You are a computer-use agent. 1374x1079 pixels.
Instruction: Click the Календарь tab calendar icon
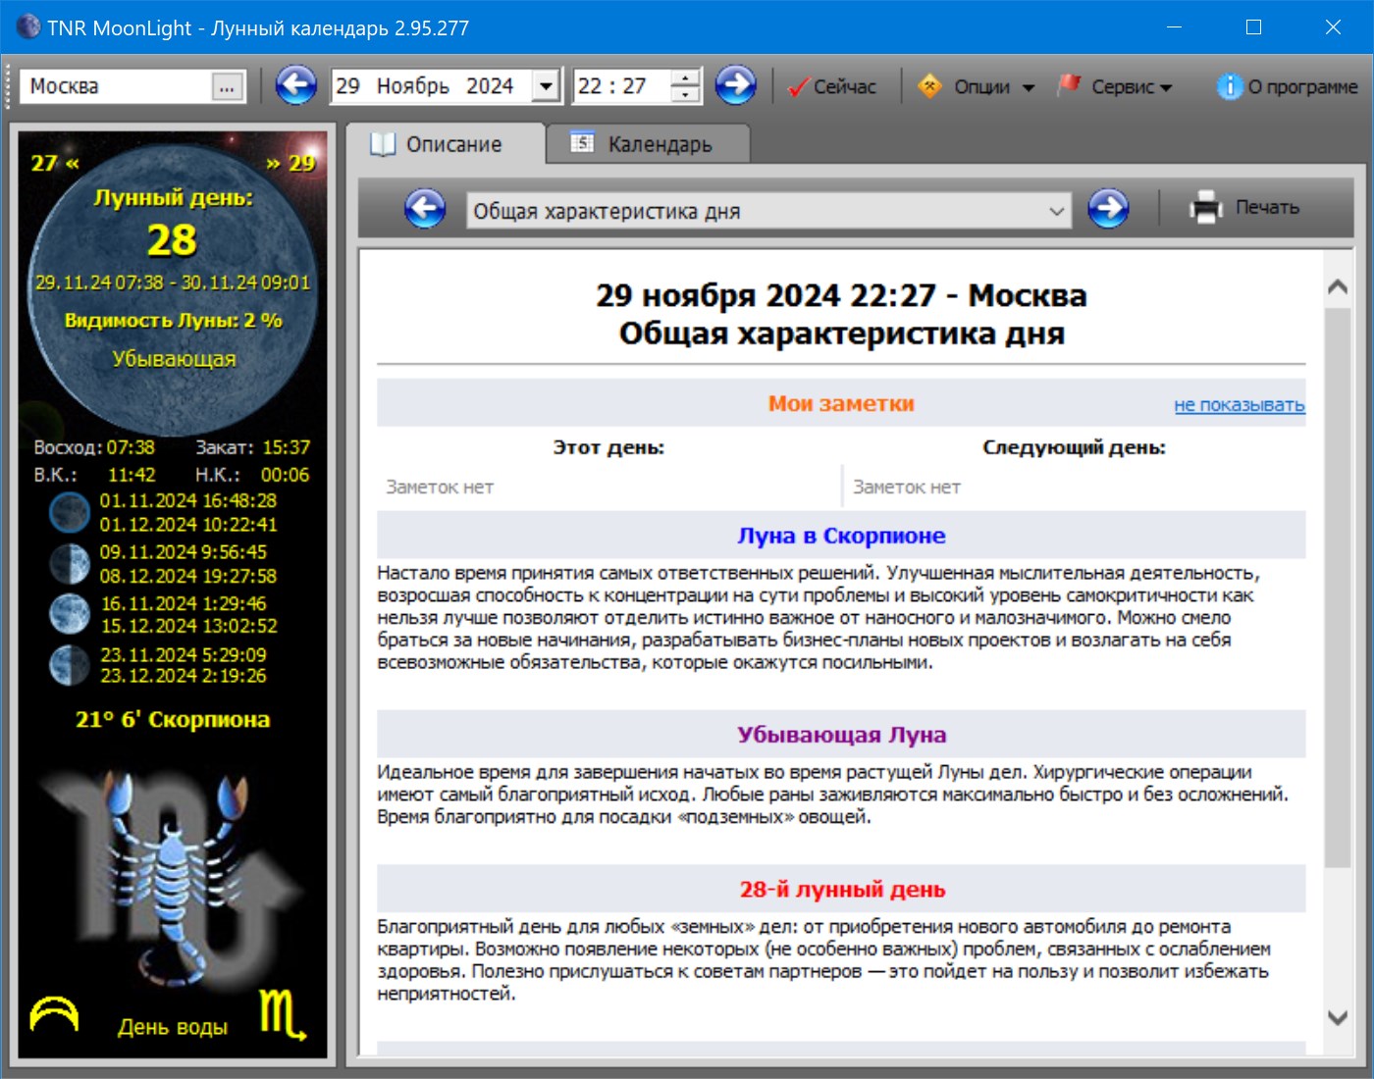tap(582, 142)
